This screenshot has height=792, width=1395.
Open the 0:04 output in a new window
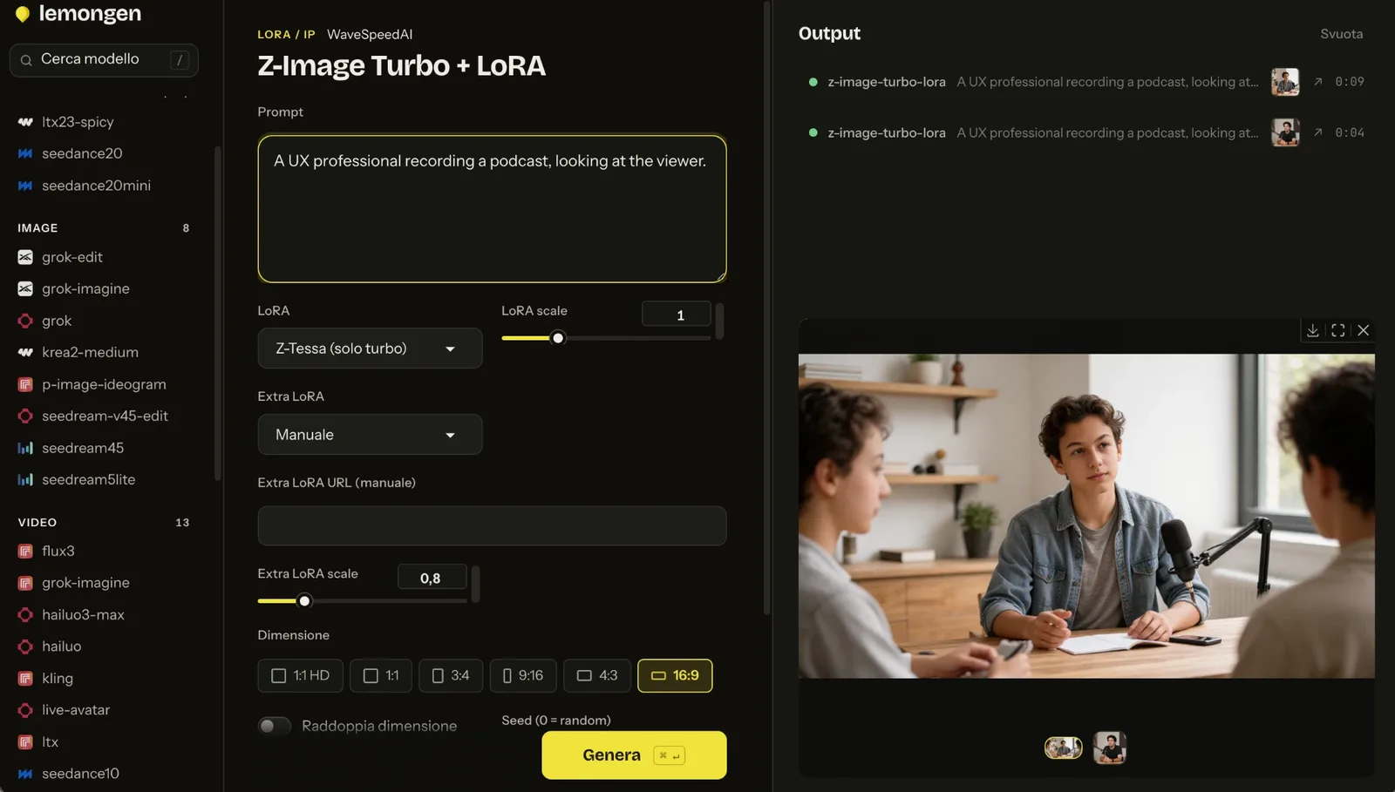click(x=1318, y=132)
